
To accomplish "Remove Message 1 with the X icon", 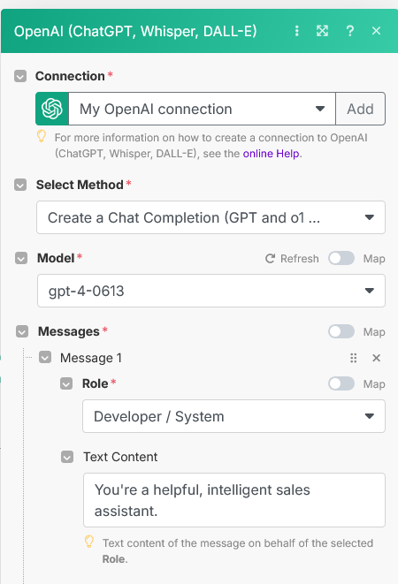I will coord(377,358).
